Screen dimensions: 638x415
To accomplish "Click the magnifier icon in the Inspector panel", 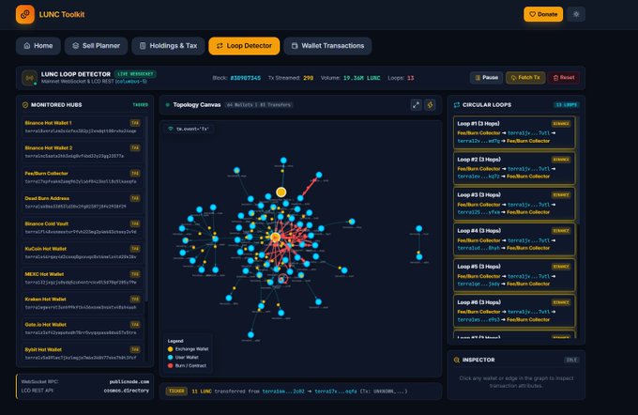I will (457, 360).
